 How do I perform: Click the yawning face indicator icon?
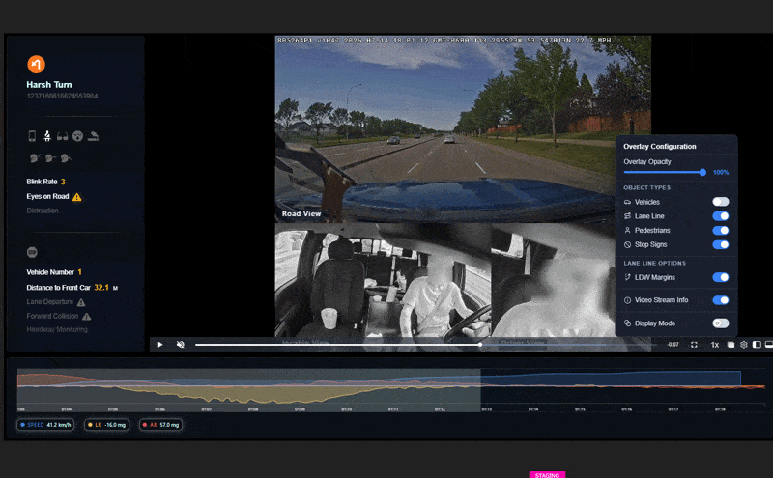tap(77, 136)
